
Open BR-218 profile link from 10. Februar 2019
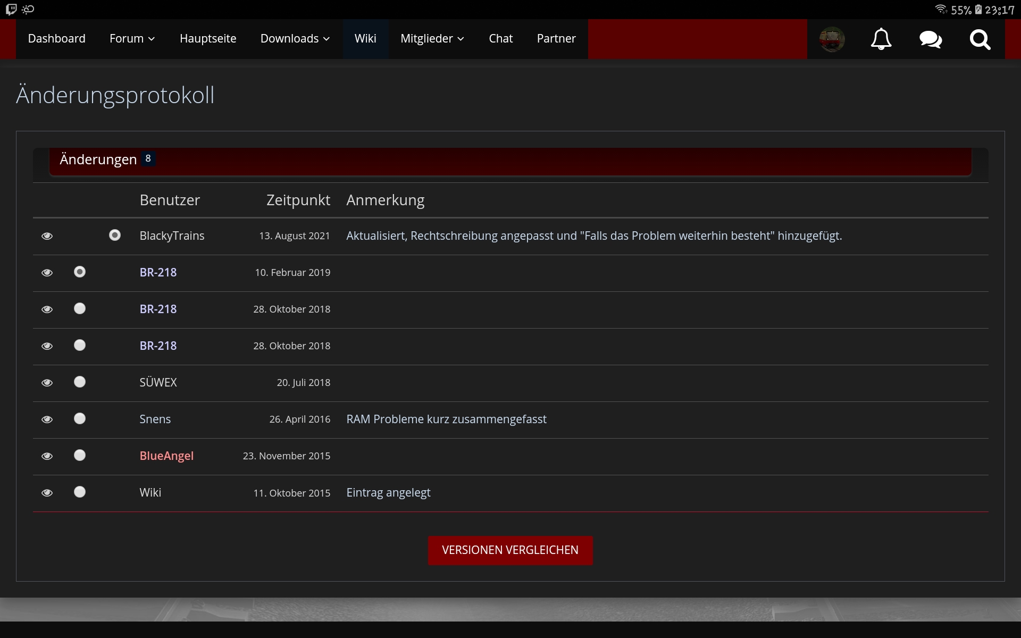click(158, 272)
